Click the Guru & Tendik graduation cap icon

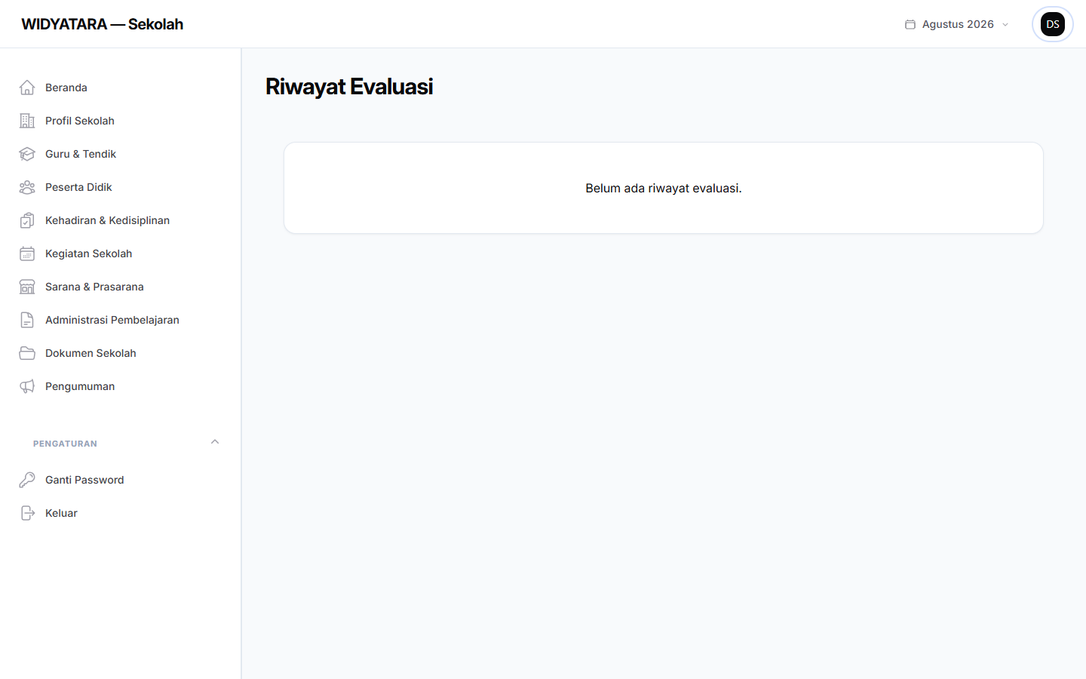(27, 154)
